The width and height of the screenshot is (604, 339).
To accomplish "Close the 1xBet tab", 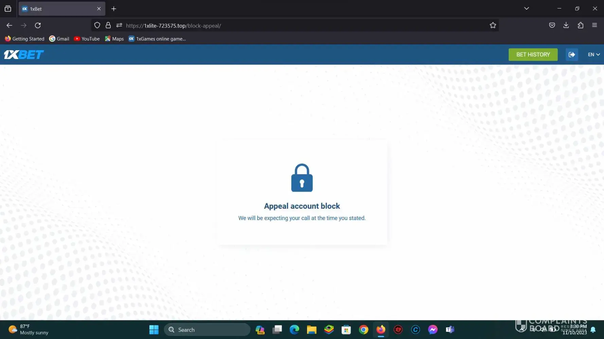I will 99,9.
